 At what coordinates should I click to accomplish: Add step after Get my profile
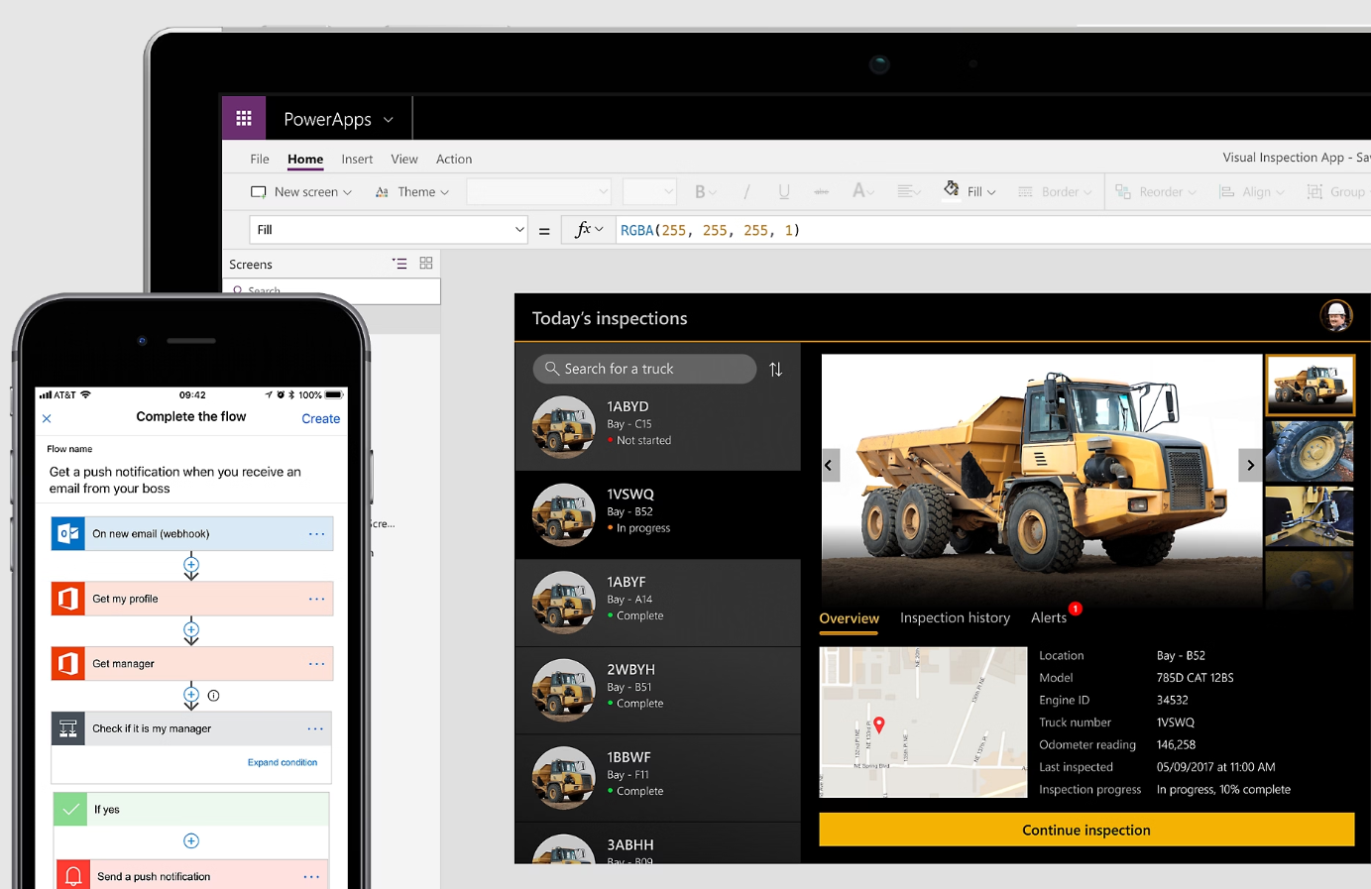(191, 629)
